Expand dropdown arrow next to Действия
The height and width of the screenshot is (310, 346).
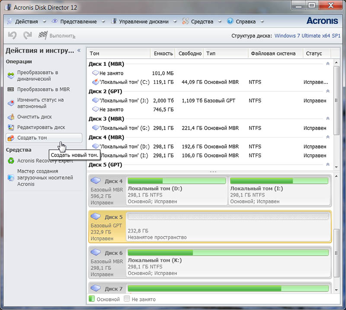click(x=45, y=22)
